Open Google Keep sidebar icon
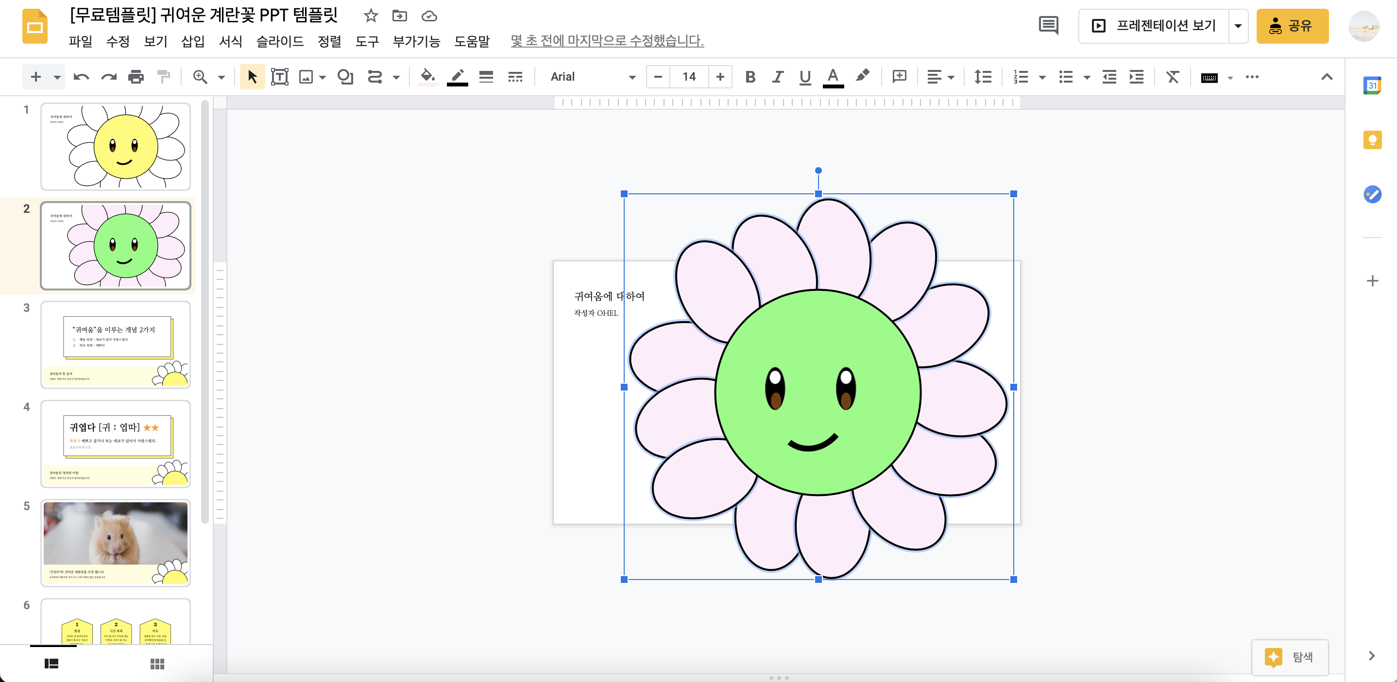This screenshot has width=1397, height=682. (1372, 140)
